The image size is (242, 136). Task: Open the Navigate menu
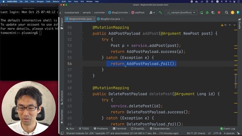click(40, 2)
